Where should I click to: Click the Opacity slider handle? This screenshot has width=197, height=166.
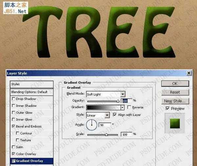coord(118,101)
